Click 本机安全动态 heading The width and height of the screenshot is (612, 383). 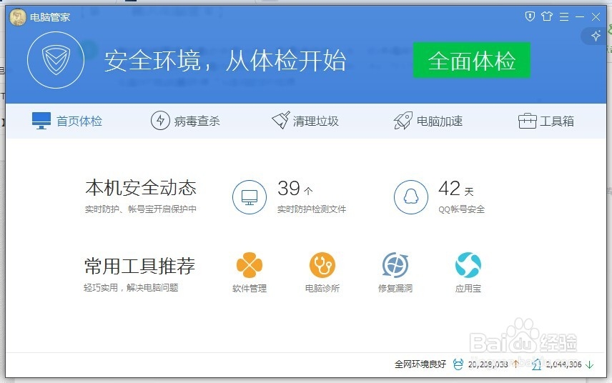[x=141, y=188]
